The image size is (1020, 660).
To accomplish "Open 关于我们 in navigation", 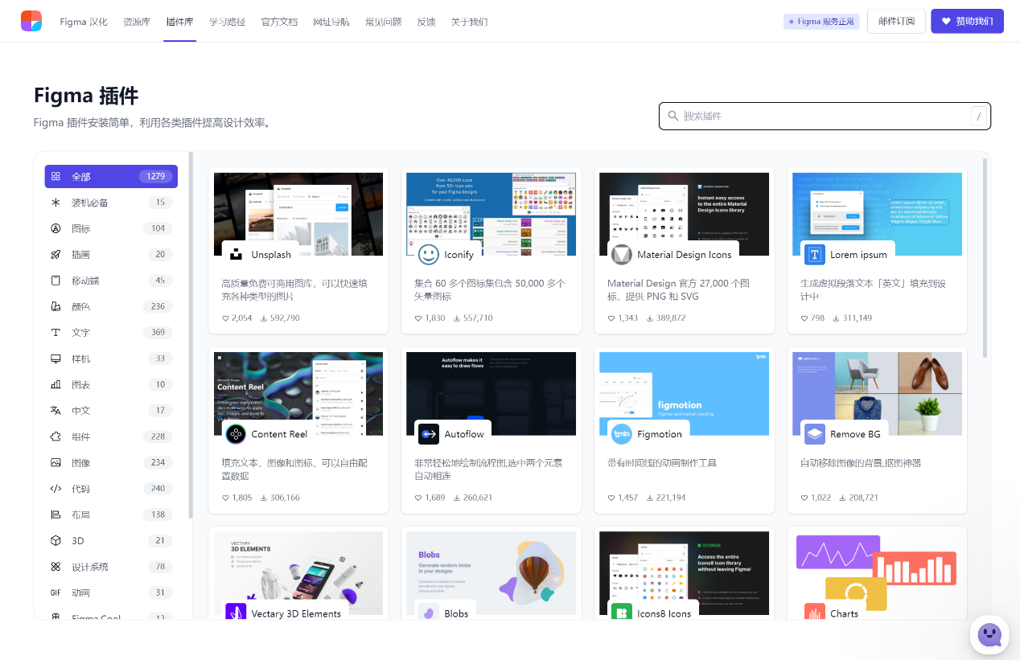I will [x=469, y=22].
